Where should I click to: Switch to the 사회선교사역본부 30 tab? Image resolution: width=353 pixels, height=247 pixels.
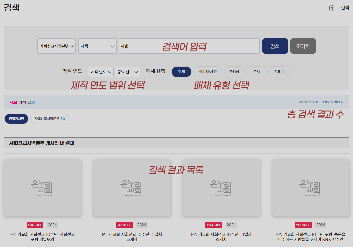50,119
